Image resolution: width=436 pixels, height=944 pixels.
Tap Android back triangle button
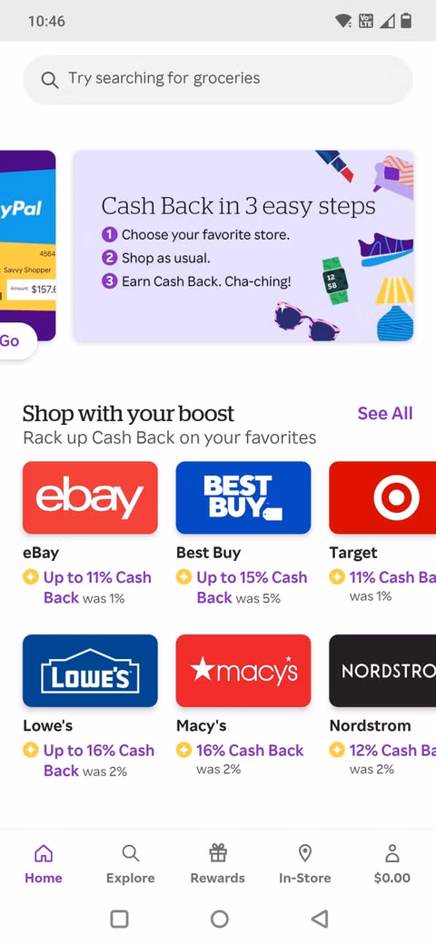pyautogui.click(x=320, y=918)
